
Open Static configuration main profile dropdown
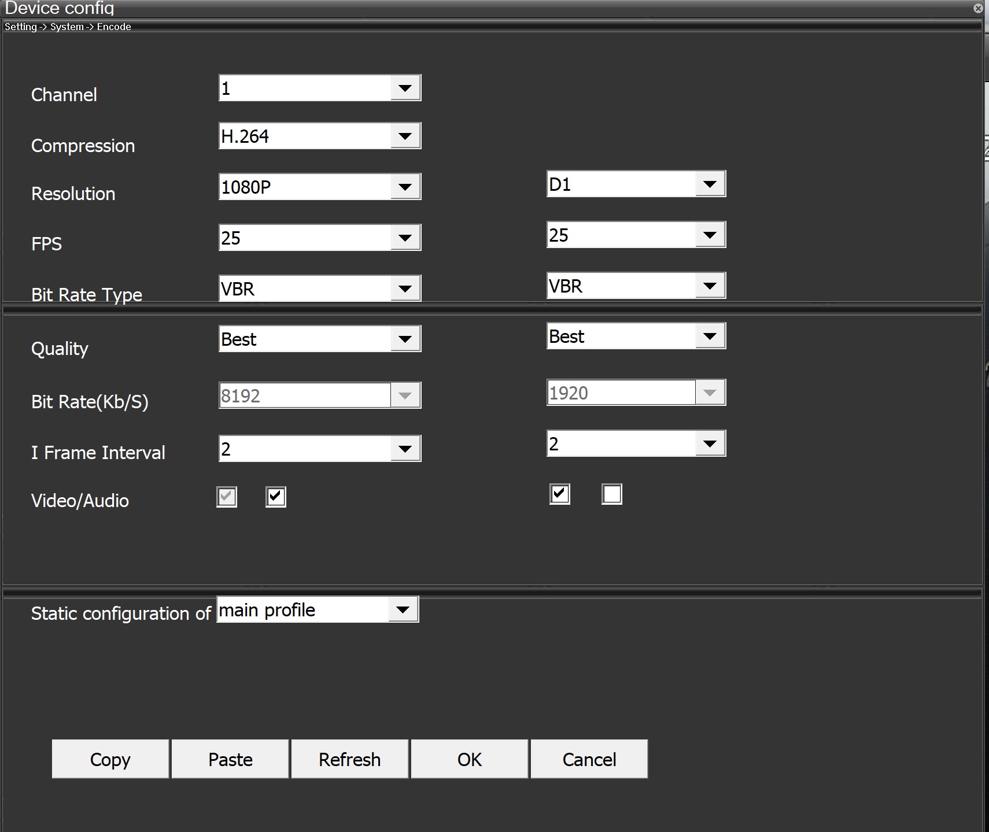[x=403, y=610]
